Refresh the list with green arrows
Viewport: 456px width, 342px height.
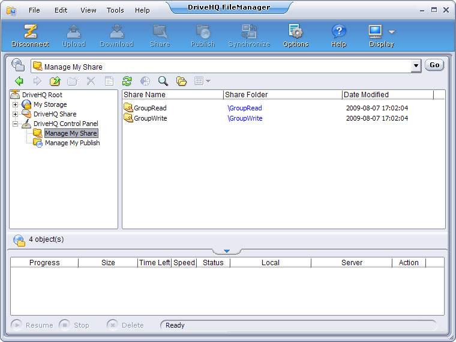click(127, 81)
